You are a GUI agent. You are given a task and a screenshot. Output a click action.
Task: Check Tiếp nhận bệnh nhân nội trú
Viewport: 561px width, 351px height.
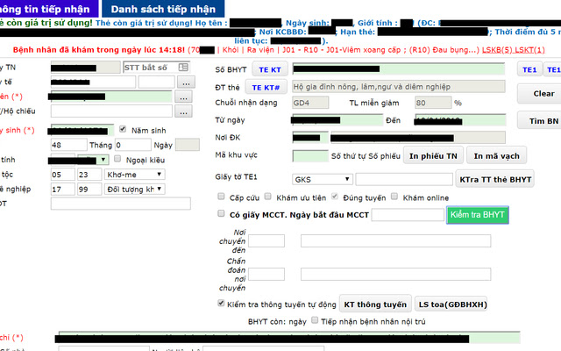pos(315,319)
